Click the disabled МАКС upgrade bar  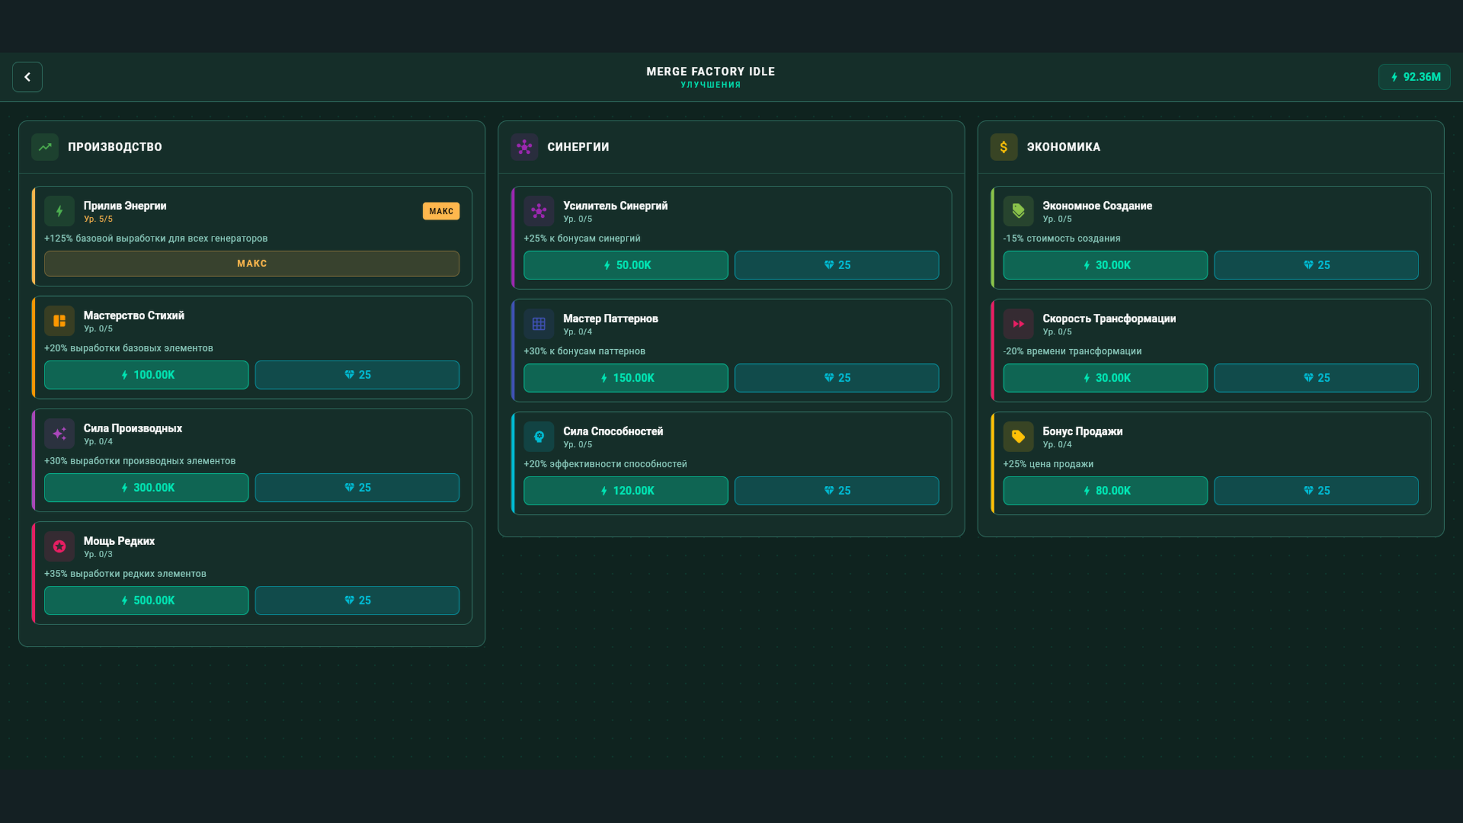click(251, 263)
